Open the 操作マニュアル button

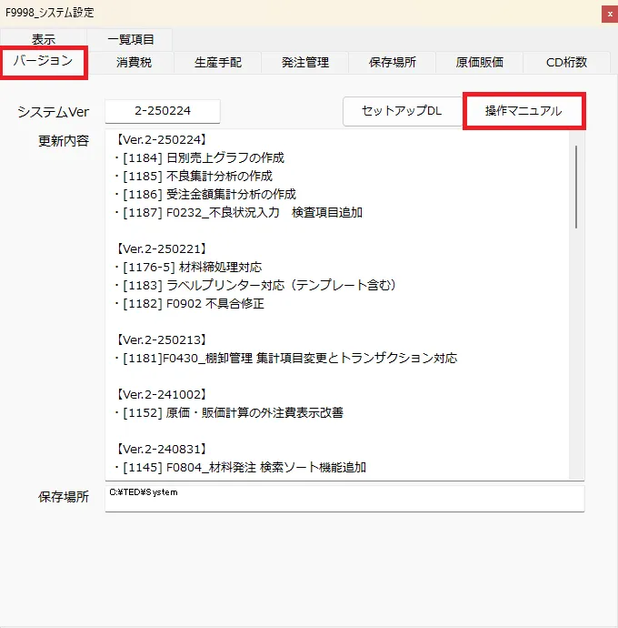tap(523, 111)
